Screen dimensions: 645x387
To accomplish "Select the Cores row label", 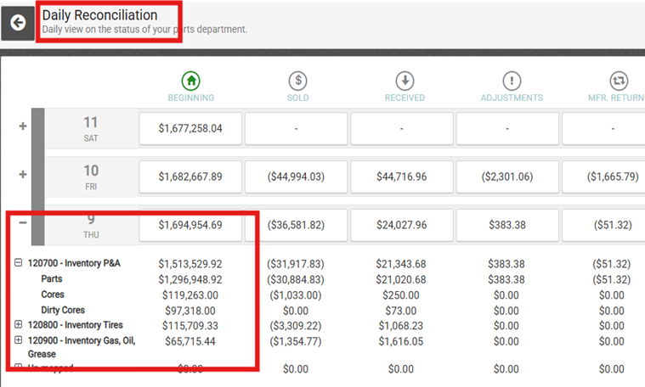I will [x=53, y=294].
